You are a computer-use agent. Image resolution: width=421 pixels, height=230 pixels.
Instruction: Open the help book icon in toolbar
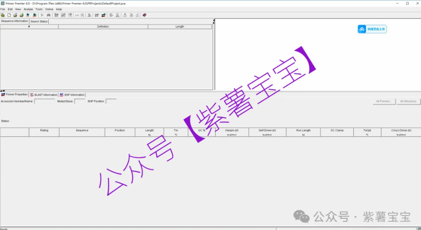pos(145,15)
